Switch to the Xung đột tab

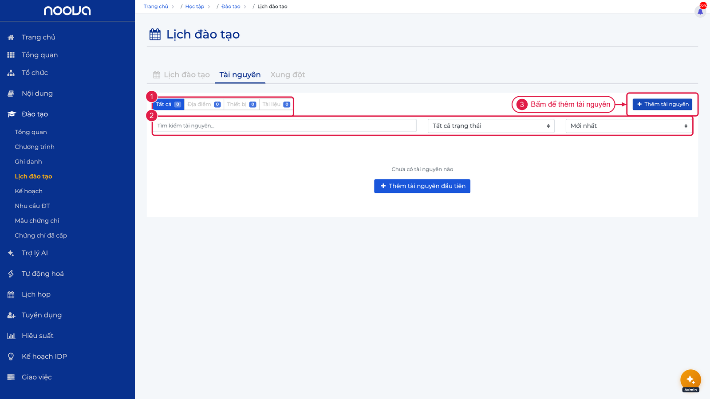coord(288,74)
